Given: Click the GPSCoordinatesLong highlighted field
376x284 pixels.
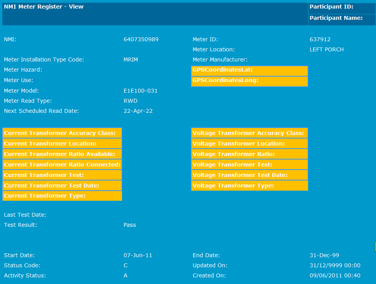Looking at the screenshot, I should [249, 81].
